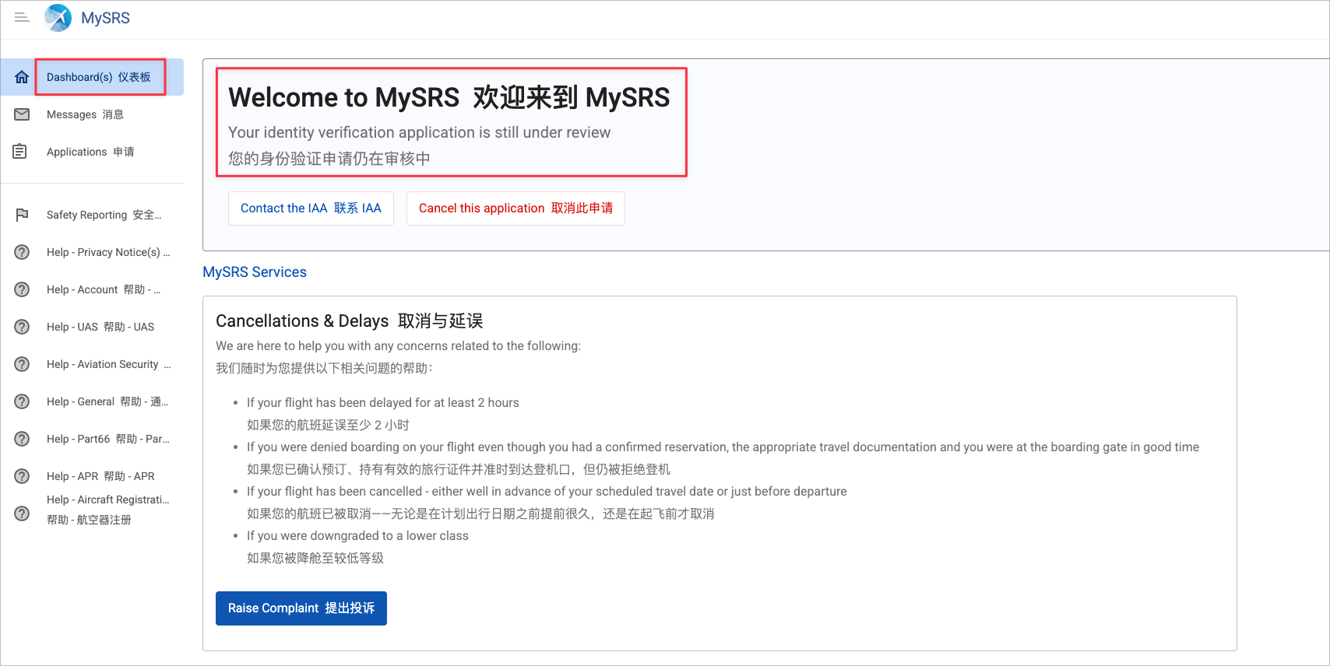Image resolution: width=1330 pixels, height=666 pixels.
Task: Click the MySRS airplane logo
Action: click(x=58, y=17)
